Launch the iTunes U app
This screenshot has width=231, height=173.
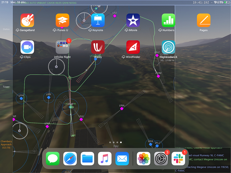[x=62, y=20]
